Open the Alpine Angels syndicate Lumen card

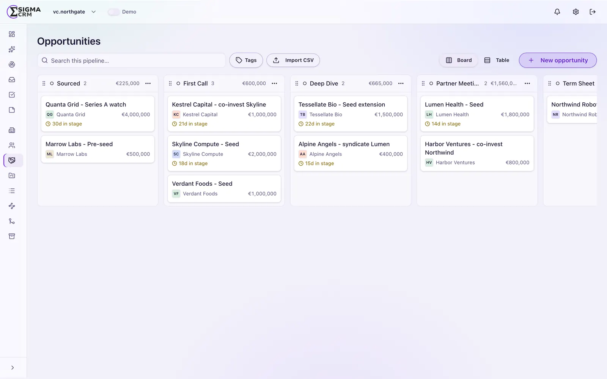pos(351,153)
